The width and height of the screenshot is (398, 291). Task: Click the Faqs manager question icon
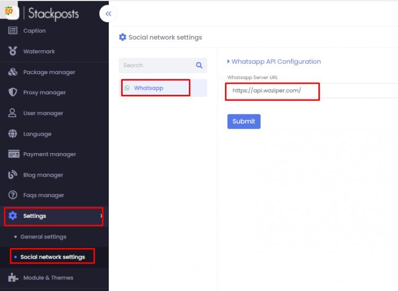(13, 195)
